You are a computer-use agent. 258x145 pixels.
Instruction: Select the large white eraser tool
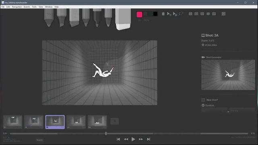point(123,19)
